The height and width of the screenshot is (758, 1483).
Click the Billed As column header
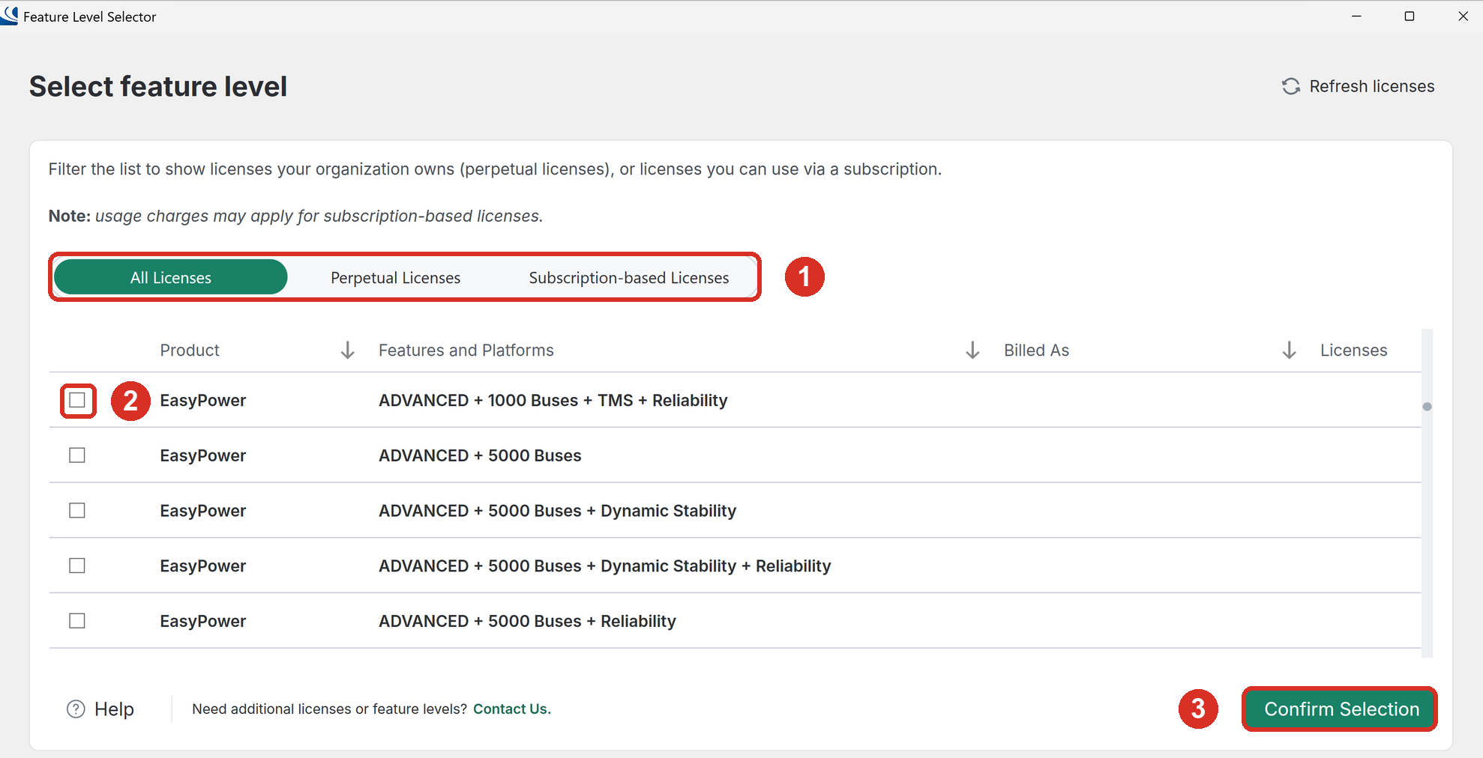click(x=1036, y=350)
